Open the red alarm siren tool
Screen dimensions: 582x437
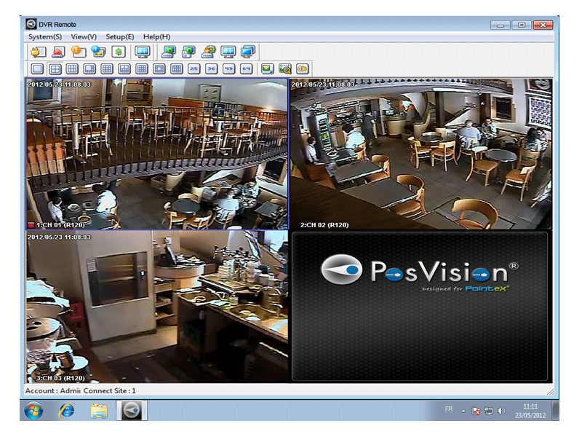(58, 52)
